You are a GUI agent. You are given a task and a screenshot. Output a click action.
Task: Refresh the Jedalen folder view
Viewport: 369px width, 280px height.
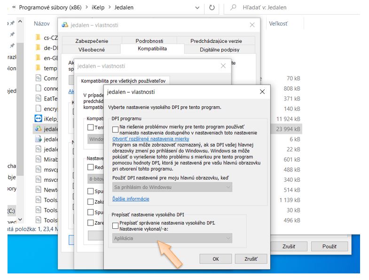(212, 8)
